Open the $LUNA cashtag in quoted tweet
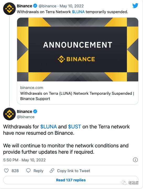Screen dimensions: 143x189 78,12
